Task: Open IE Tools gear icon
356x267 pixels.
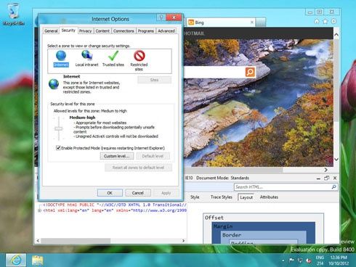Action: 333,21
